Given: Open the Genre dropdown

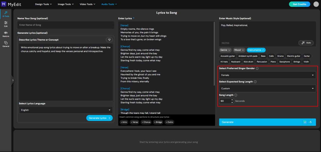Looking at the screenshot, I should tap(225, 50).
